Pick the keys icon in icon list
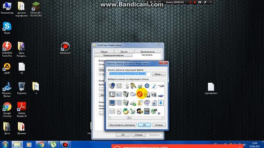This screenshot has height=148, width=264. 133,86
